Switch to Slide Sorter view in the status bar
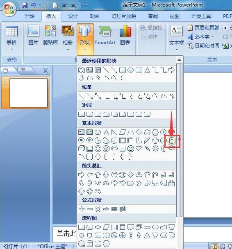The image size is (232, 249). click(222, 246)
